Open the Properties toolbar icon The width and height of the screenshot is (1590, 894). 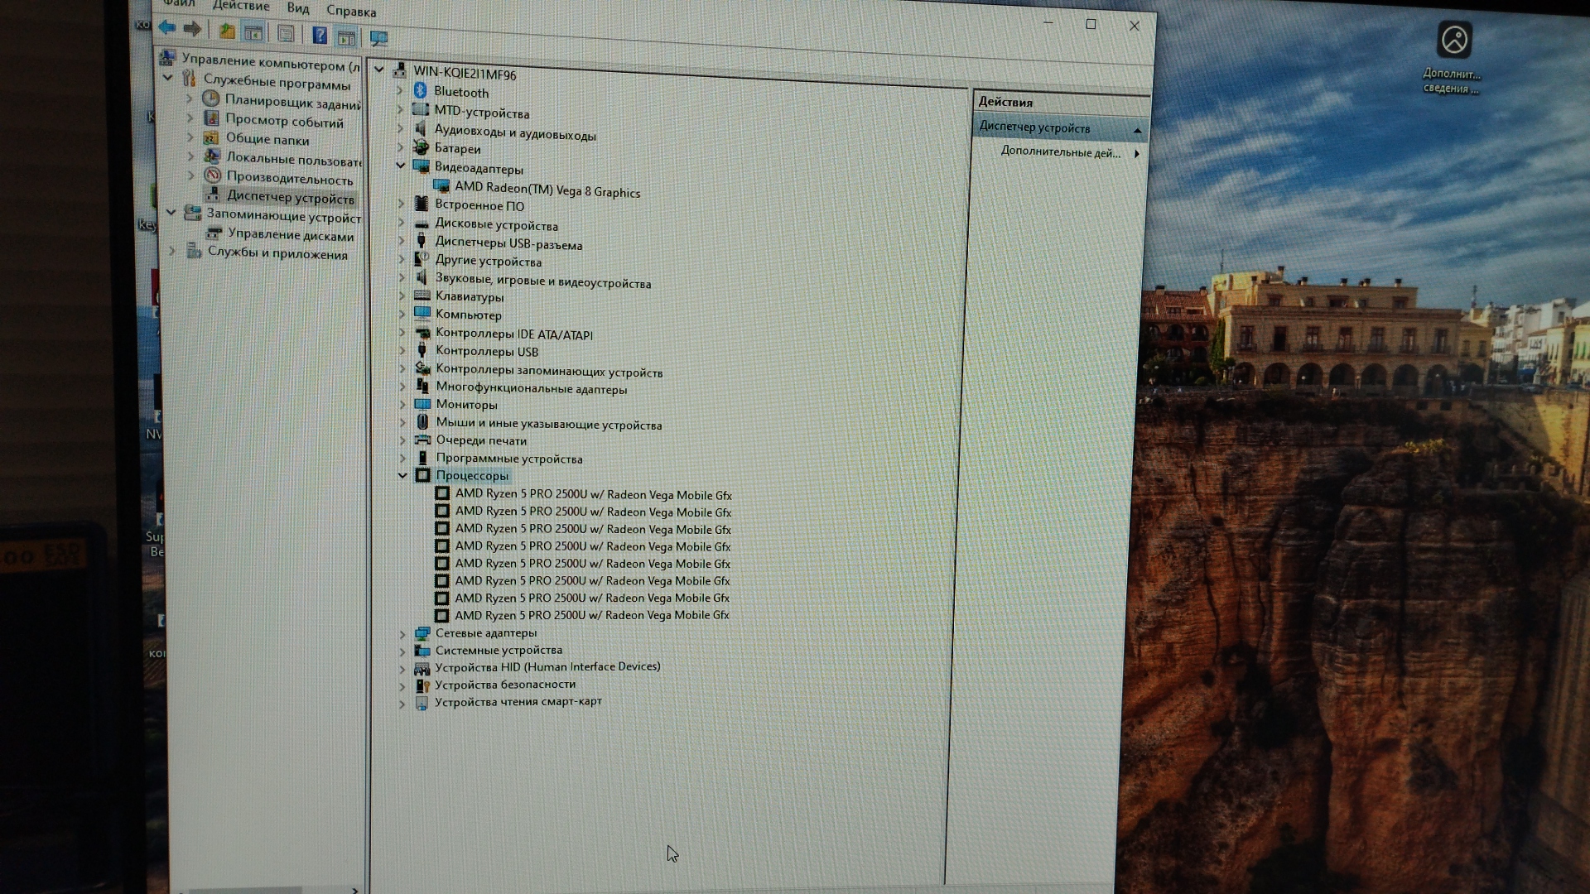(286, 34)
